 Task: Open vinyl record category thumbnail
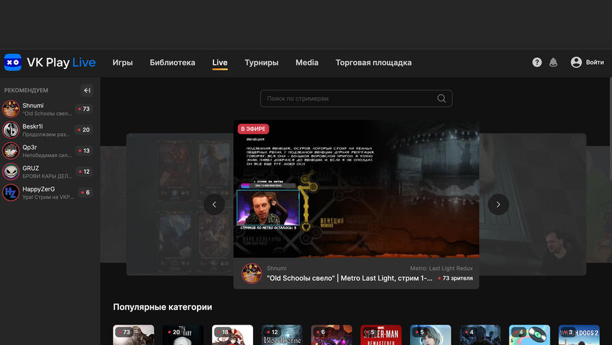[529, 335]
